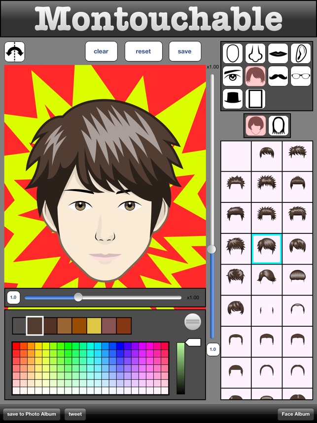This screenshot has height=423, width=317.
Task: Choose hairstyle left of cyan-selected one
Action: (x=236, y=249)
